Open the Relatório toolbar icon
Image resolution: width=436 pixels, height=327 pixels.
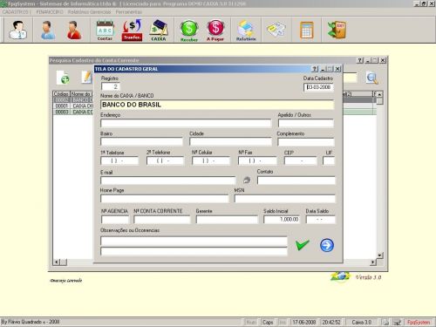pos(246,31)
